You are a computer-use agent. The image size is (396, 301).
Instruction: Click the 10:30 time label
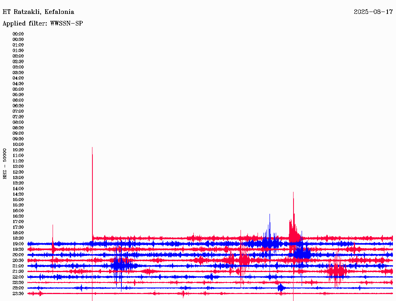click(x=18, y=150)
